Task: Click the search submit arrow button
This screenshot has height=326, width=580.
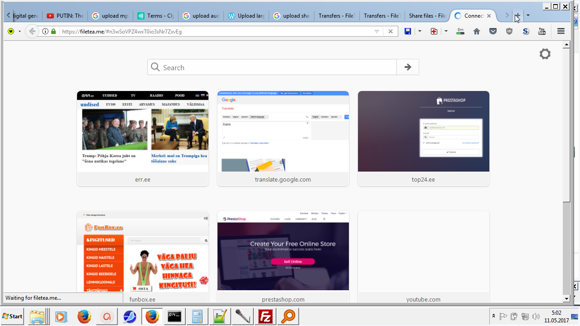Action: pyautogui.click(x=408, y=67)
